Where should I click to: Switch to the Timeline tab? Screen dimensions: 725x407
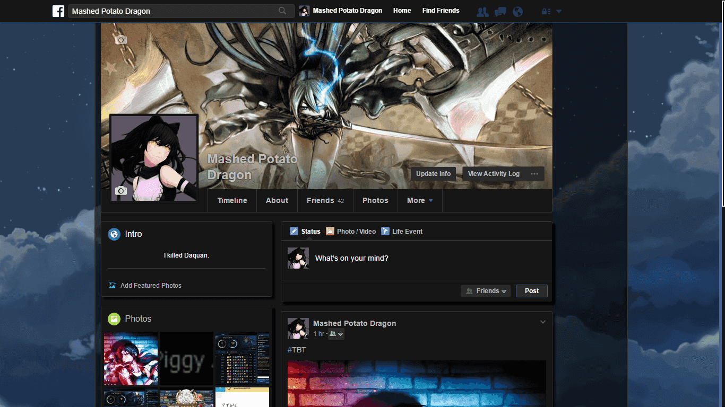(x=232, y=200)
